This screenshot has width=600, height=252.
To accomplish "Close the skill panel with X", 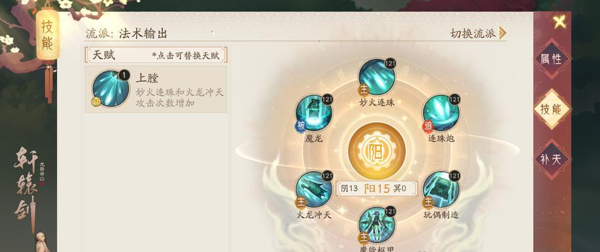I will click(x=560, y=22).
